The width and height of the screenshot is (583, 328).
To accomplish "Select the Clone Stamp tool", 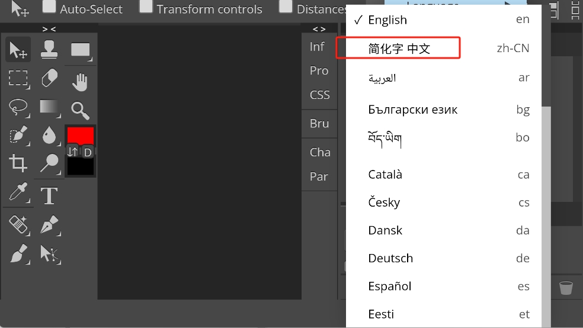I will coord(50,50).
